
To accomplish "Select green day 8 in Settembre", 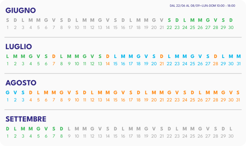I will [61, 136].
